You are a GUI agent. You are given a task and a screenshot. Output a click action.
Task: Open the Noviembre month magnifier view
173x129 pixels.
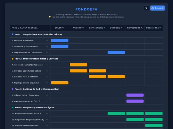click(x=142, y=28)
